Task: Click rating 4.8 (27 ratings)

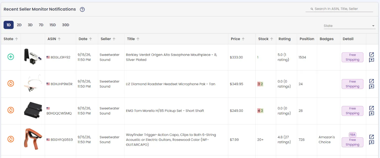Action: (284, 140)
